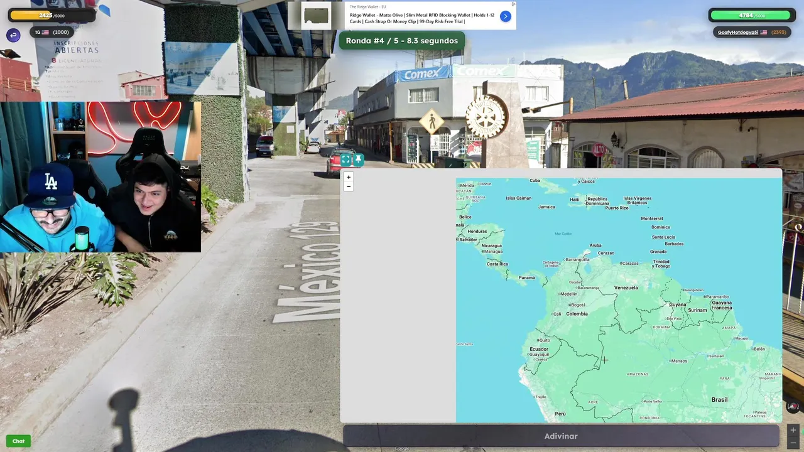
Task: Click Mérida city on the map
Action: coord(467,185)
